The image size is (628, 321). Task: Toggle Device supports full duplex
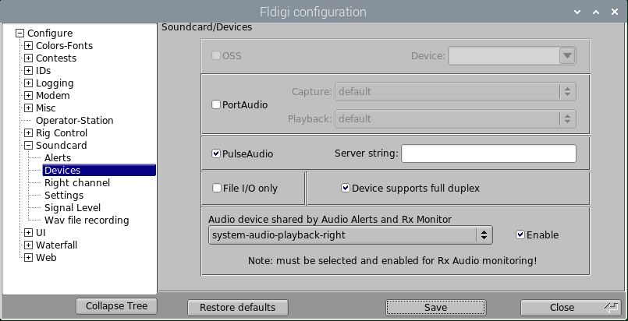pos(346,188)
